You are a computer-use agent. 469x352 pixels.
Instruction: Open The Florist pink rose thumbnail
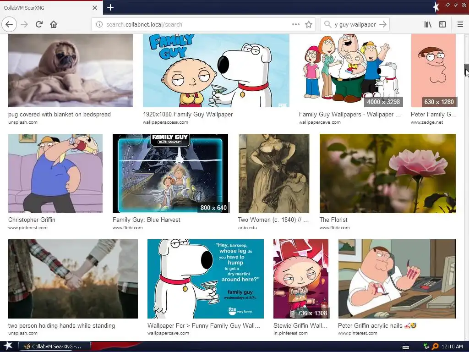(387, 173)
